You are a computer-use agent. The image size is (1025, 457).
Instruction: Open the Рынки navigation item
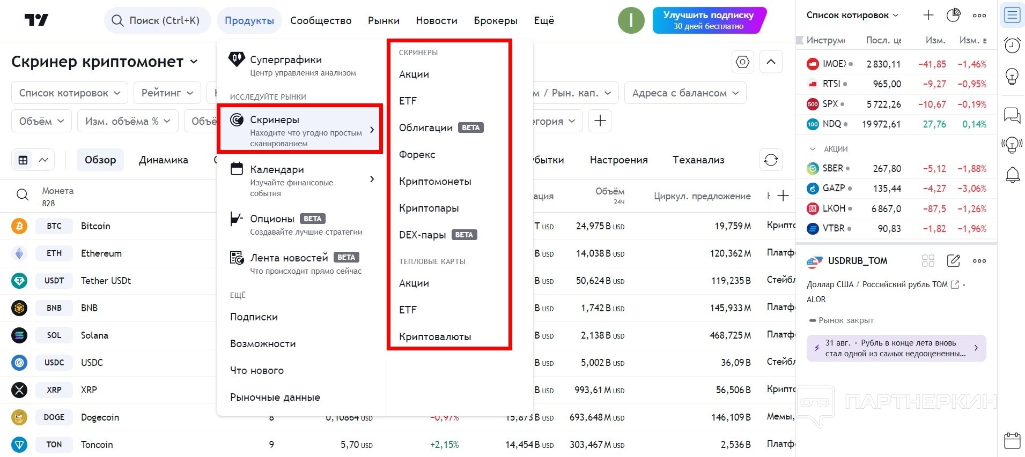384,20
